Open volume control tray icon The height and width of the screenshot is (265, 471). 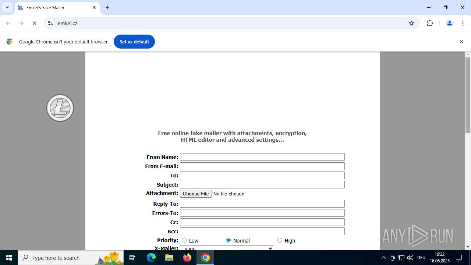(410, 258)
